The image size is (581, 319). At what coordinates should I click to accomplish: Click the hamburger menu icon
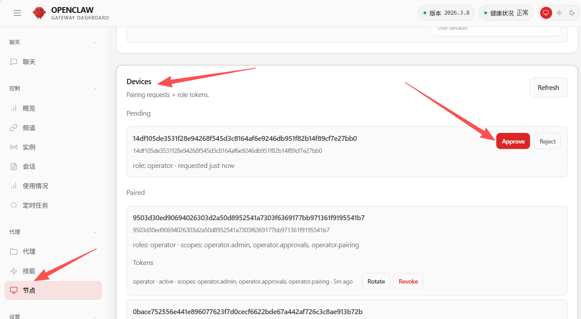[17, 13]
